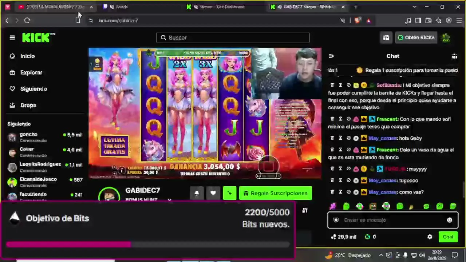Click the GABIDEC7 channel name
Image resolution: width=466 pixels, height=262 pixels.
click(x=143, y=190)
